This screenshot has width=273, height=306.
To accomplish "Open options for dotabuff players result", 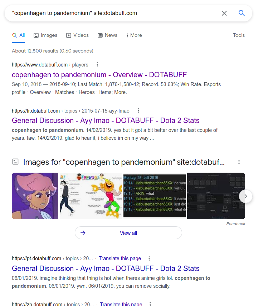I will point(97,64).
